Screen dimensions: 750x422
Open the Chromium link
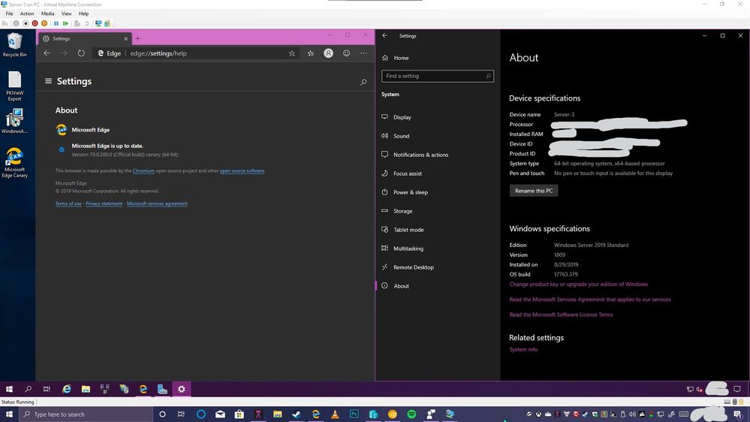143,170
